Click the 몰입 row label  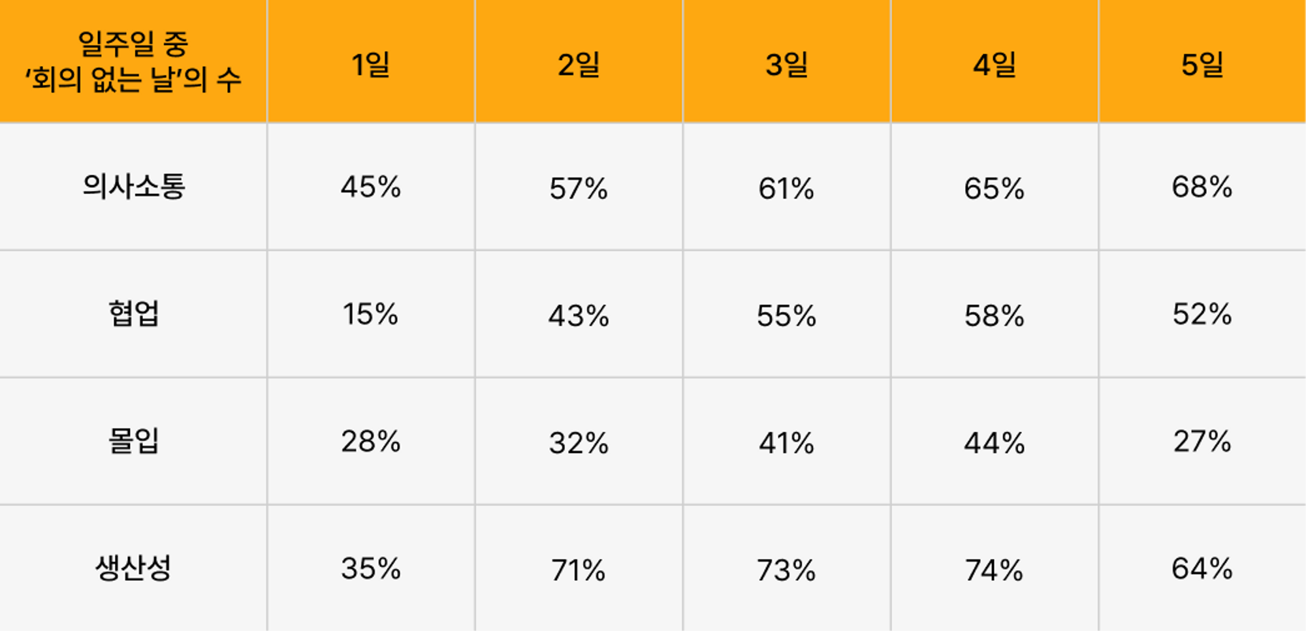click(133, 441)
